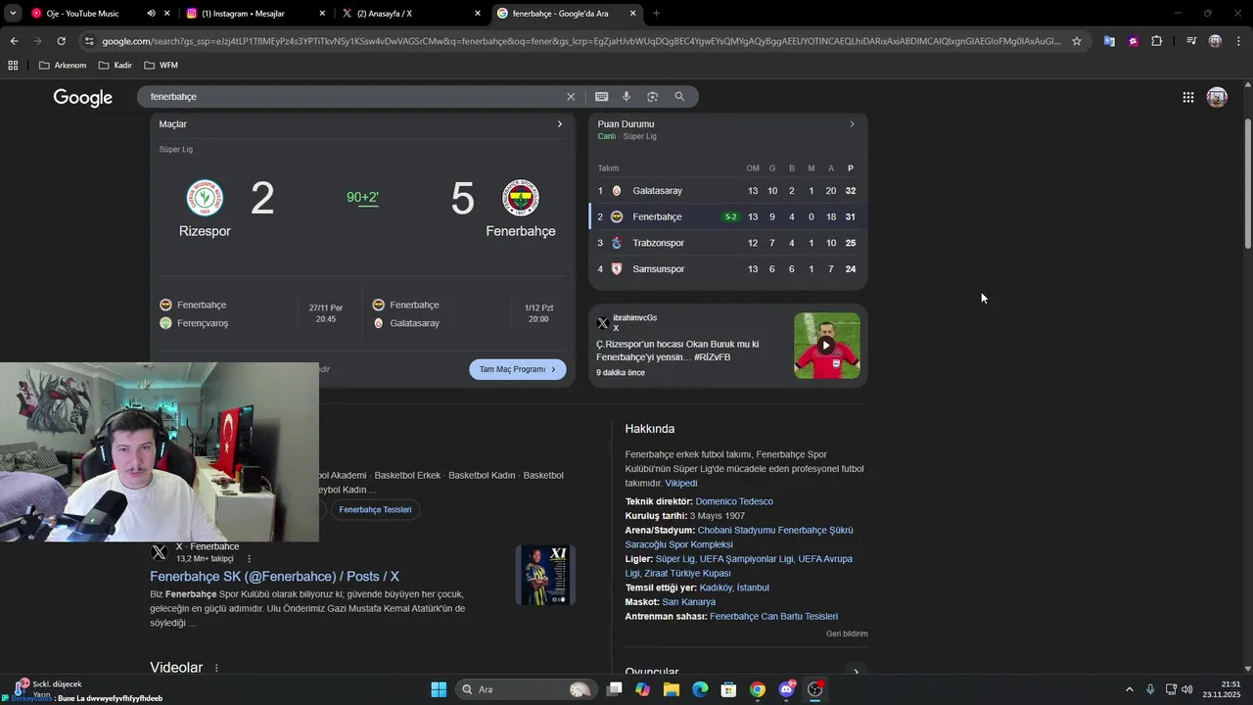The image size is (1253, 705).
Task: Switch to the Anasayfa / X tab
Action: pyautogui.click(x=411, y=14)
